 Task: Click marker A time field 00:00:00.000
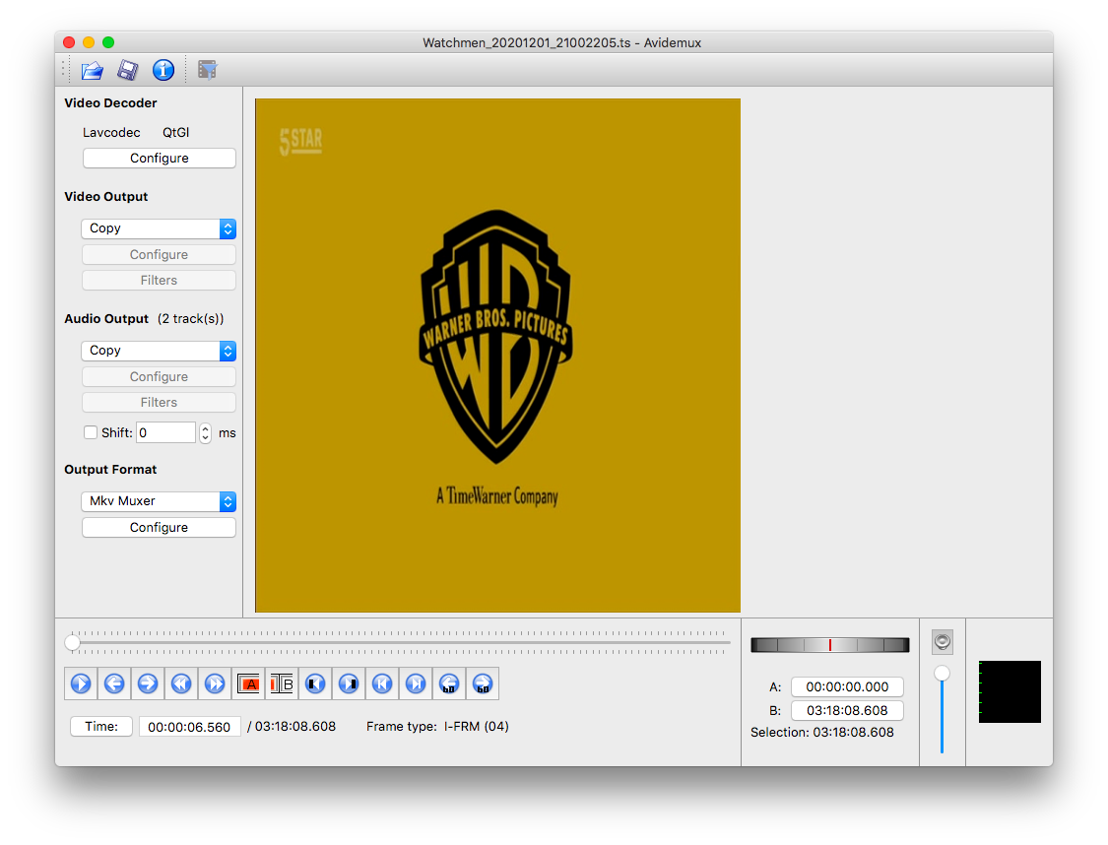coord(847,686)
